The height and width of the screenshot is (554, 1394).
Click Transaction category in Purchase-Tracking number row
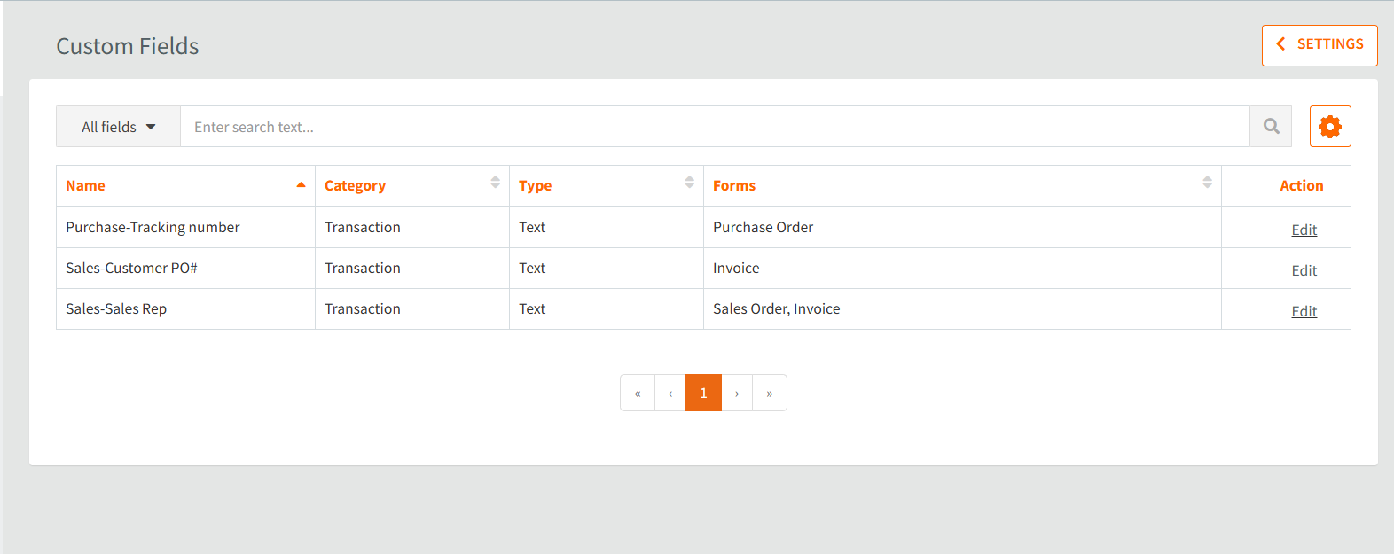click(x=412, y=228)
